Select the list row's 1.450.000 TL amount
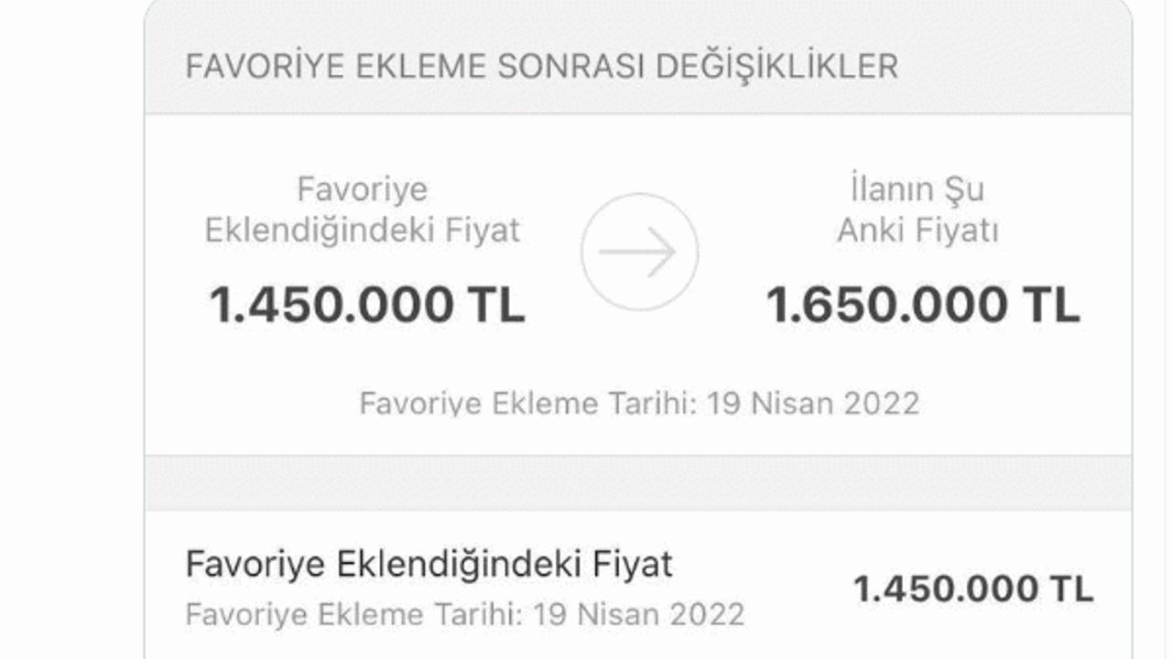 pyautogui.click(x=972, y=589)
